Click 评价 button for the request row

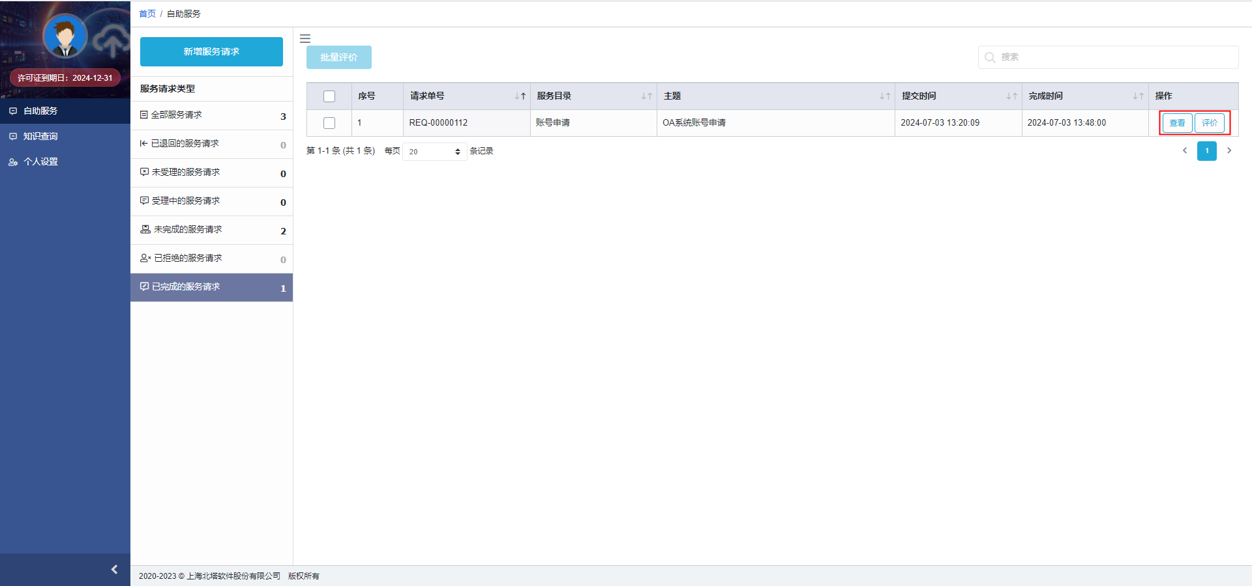point(1209,123)
